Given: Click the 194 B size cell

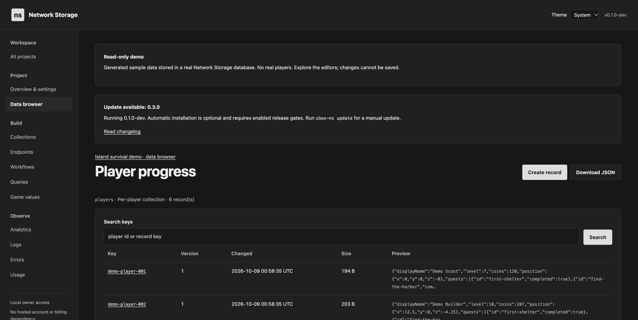Looking at the screenshot, I should [348, 271].
